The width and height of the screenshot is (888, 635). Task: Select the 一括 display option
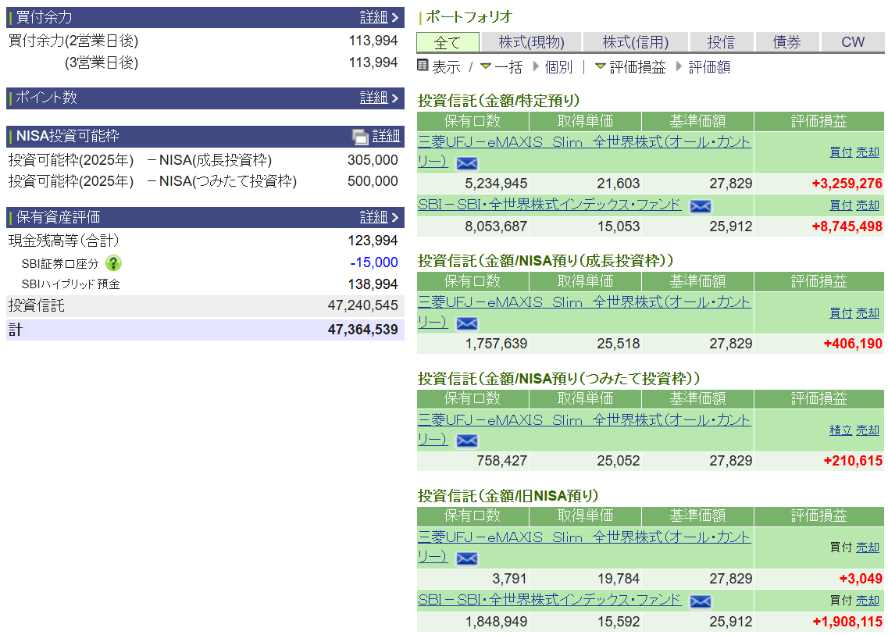point(508,67)
